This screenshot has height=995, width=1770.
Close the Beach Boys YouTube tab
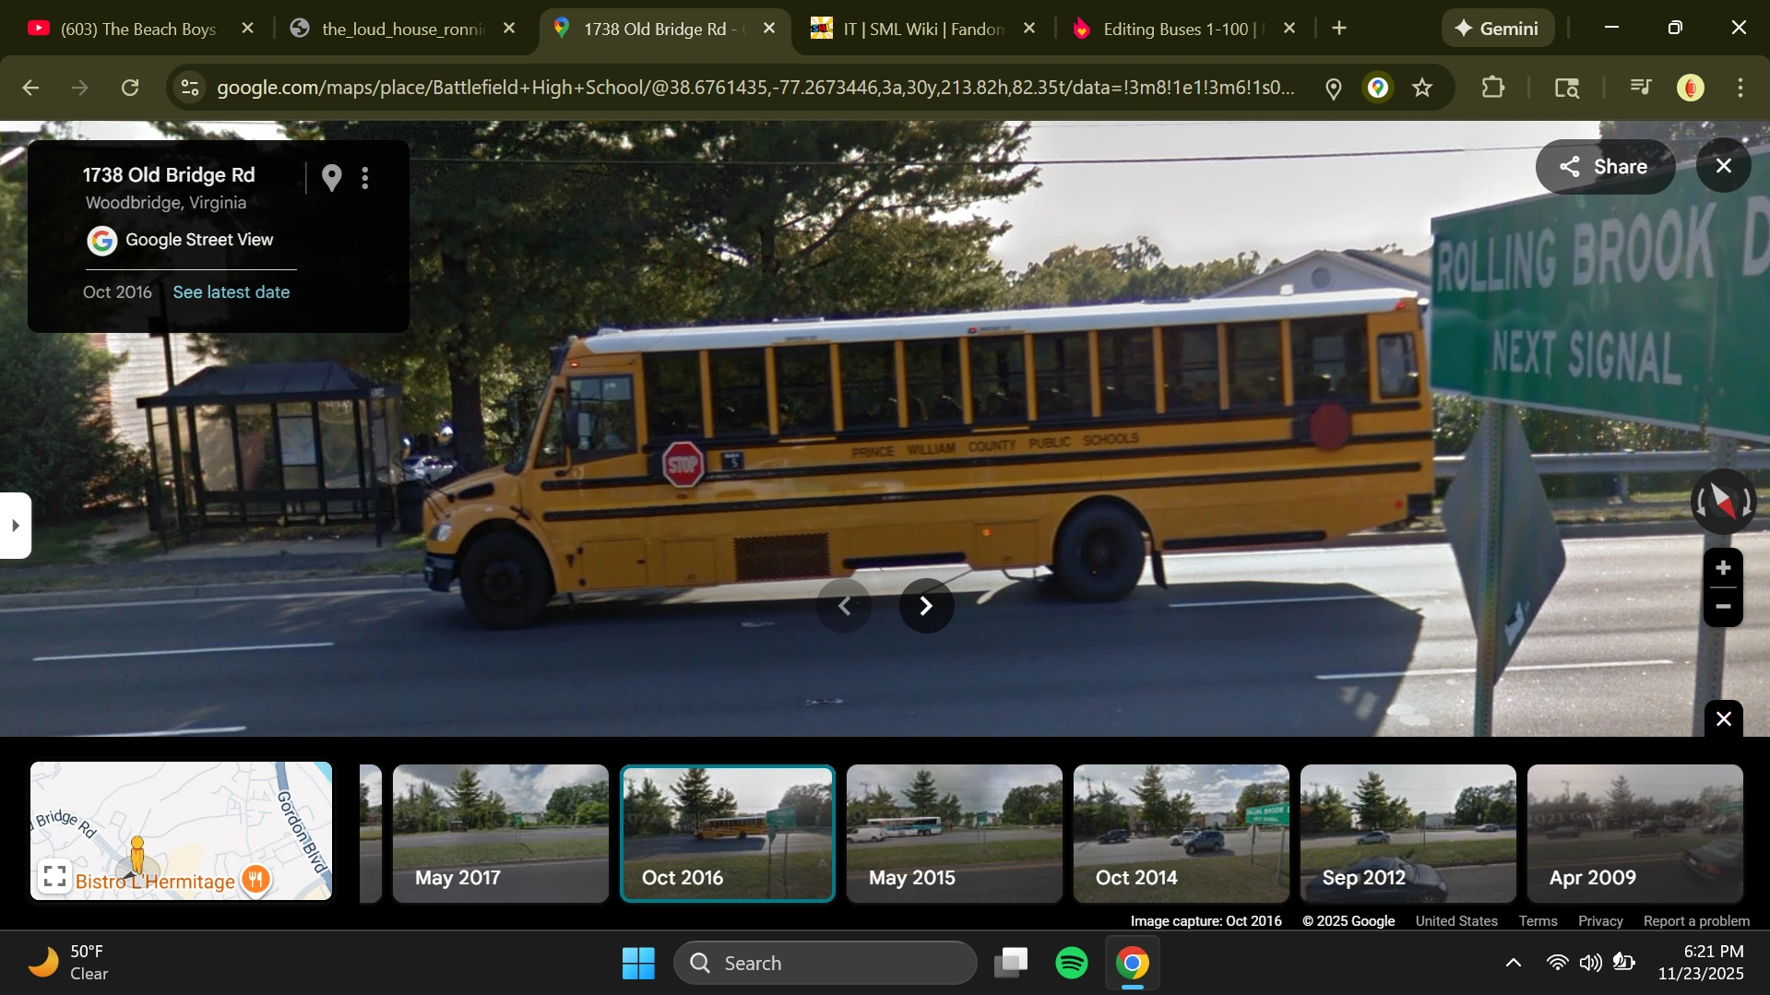247,29
